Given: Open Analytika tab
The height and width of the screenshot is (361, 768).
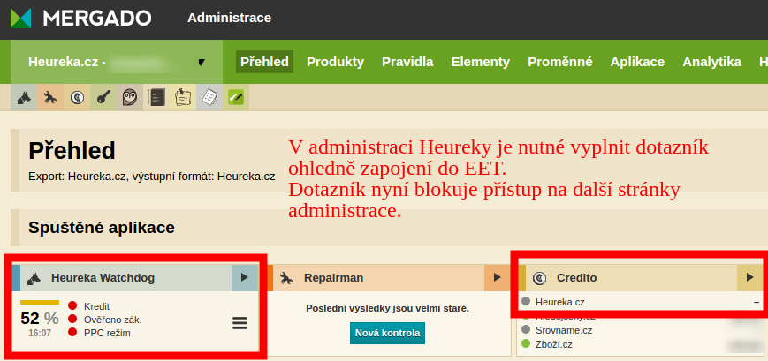Looking at the screenshot, I should [x=711, y=62].
